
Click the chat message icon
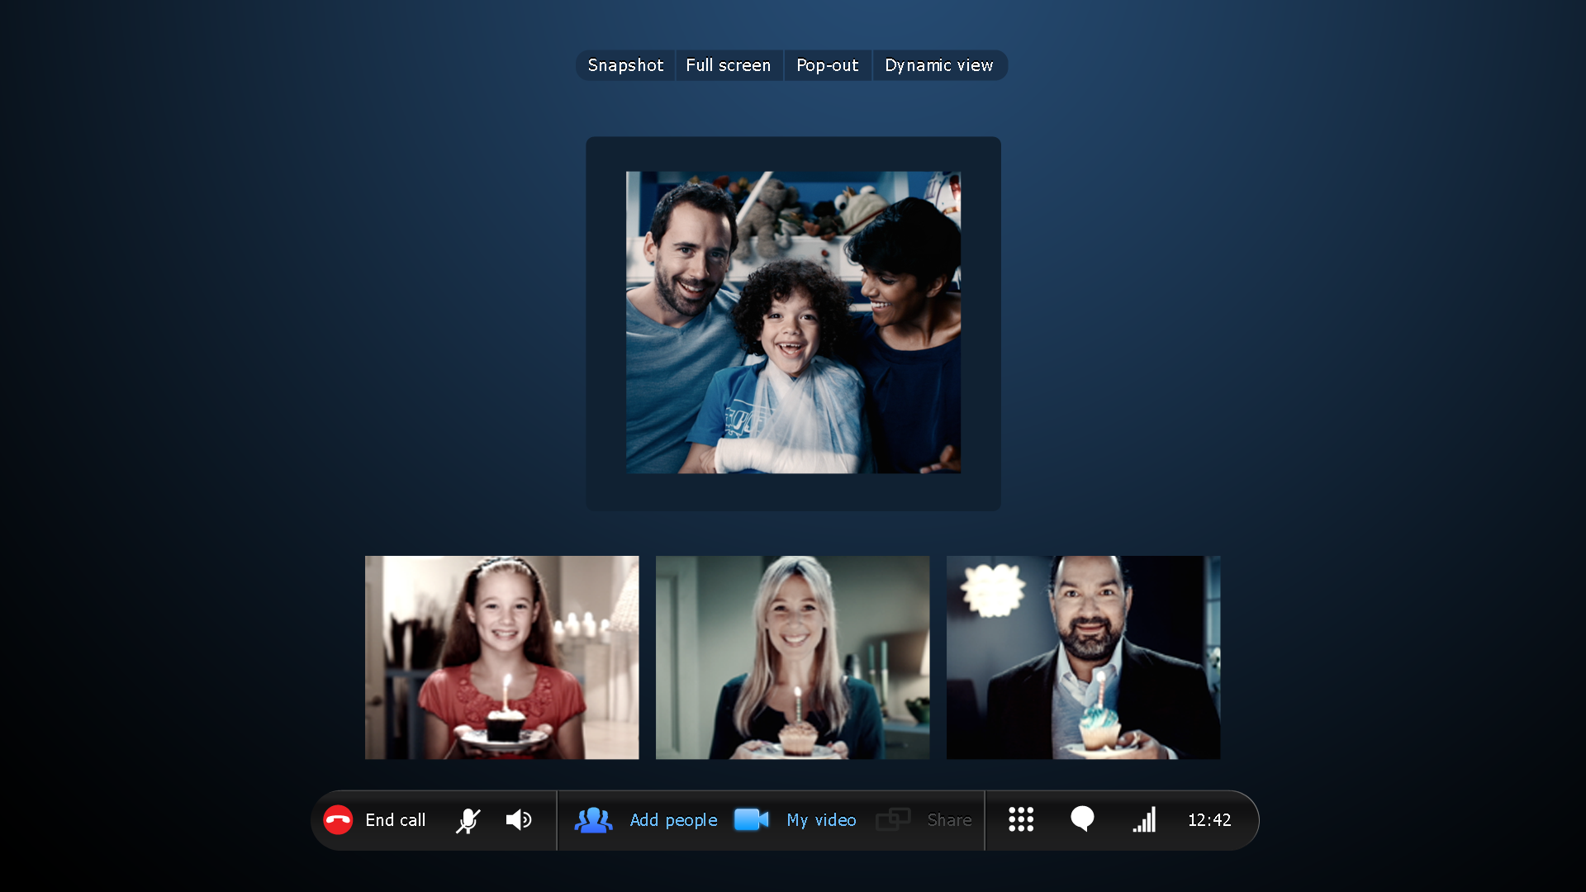pyautogui.click(x=1083, y=819)
